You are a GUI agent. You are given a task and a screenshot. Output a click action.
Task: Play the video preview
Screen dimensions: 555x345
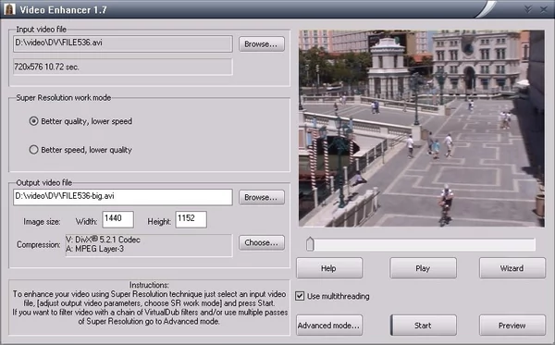(x=423, y=268)
